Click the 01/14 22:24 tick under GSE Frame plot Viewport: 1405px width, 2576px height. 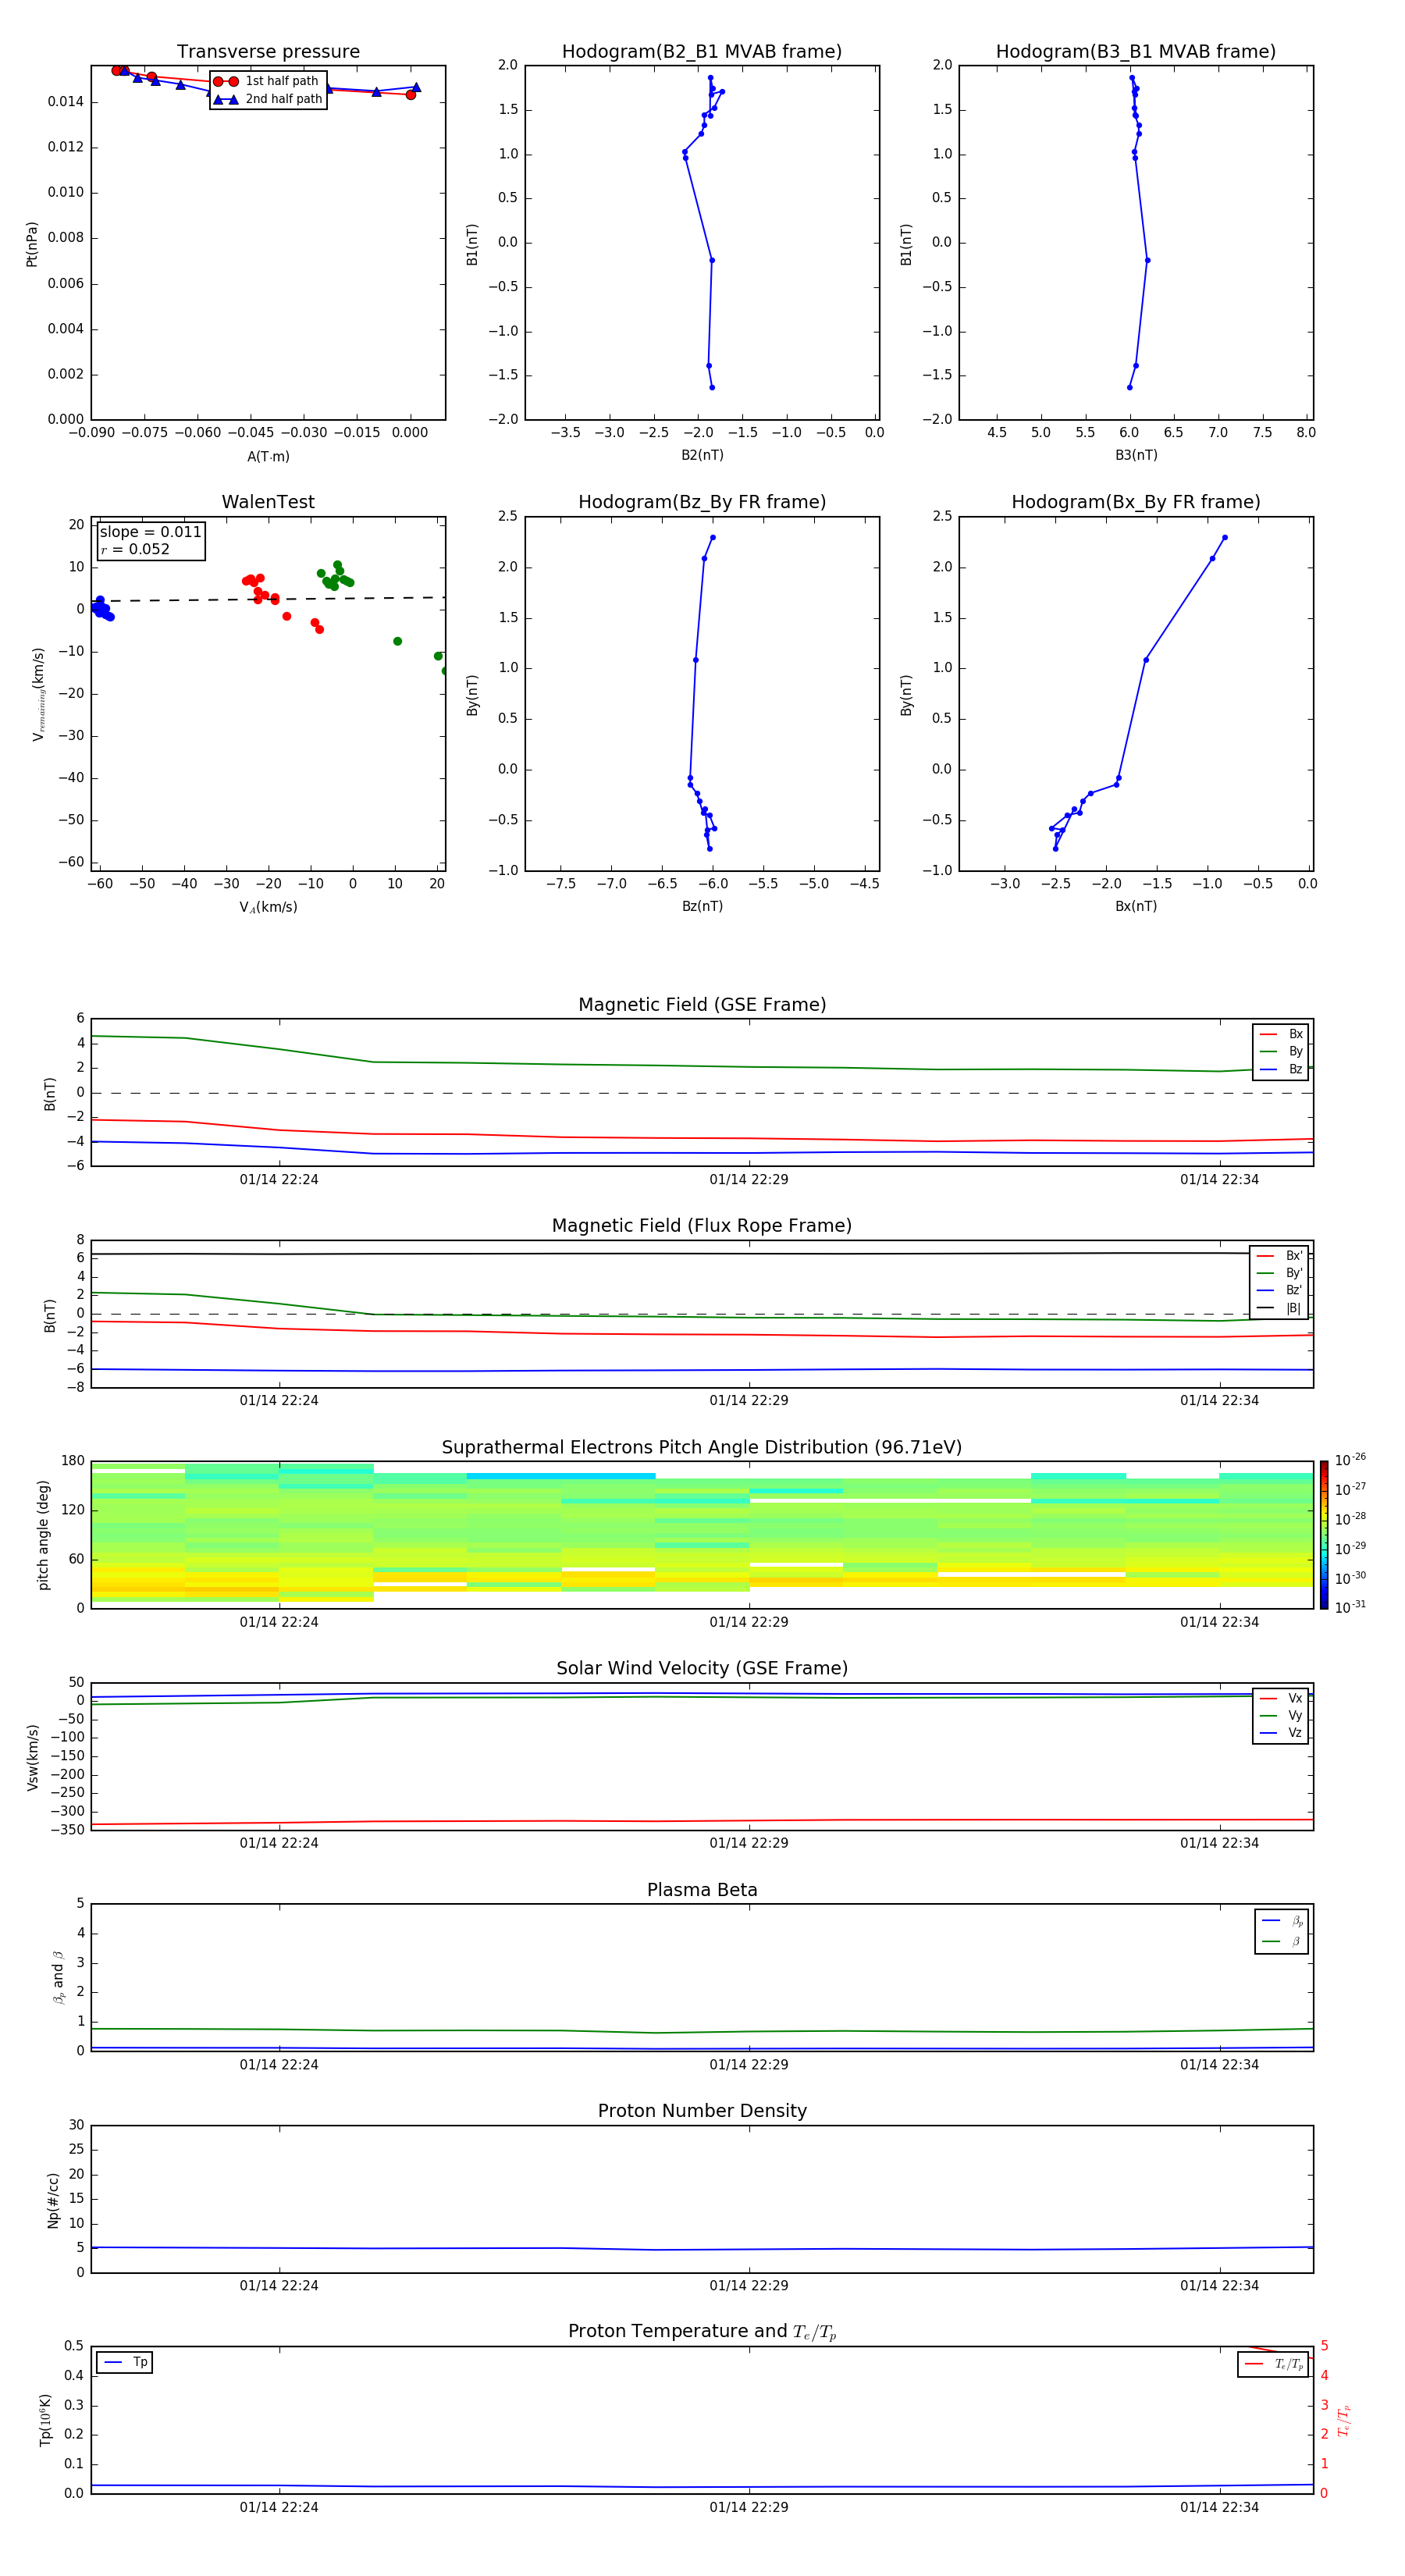pyautogui.click(x=279, y=1179)
